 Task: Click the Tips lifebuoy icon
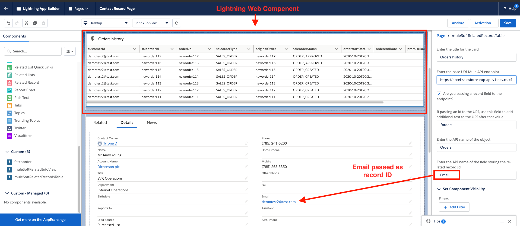coord(428,221)
